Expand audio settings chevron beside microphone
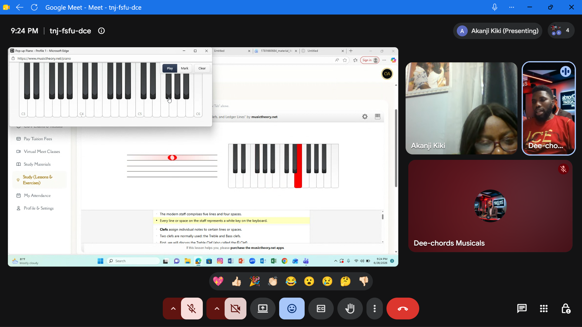Viewport: 582px width, 327px height. [173, 309]
